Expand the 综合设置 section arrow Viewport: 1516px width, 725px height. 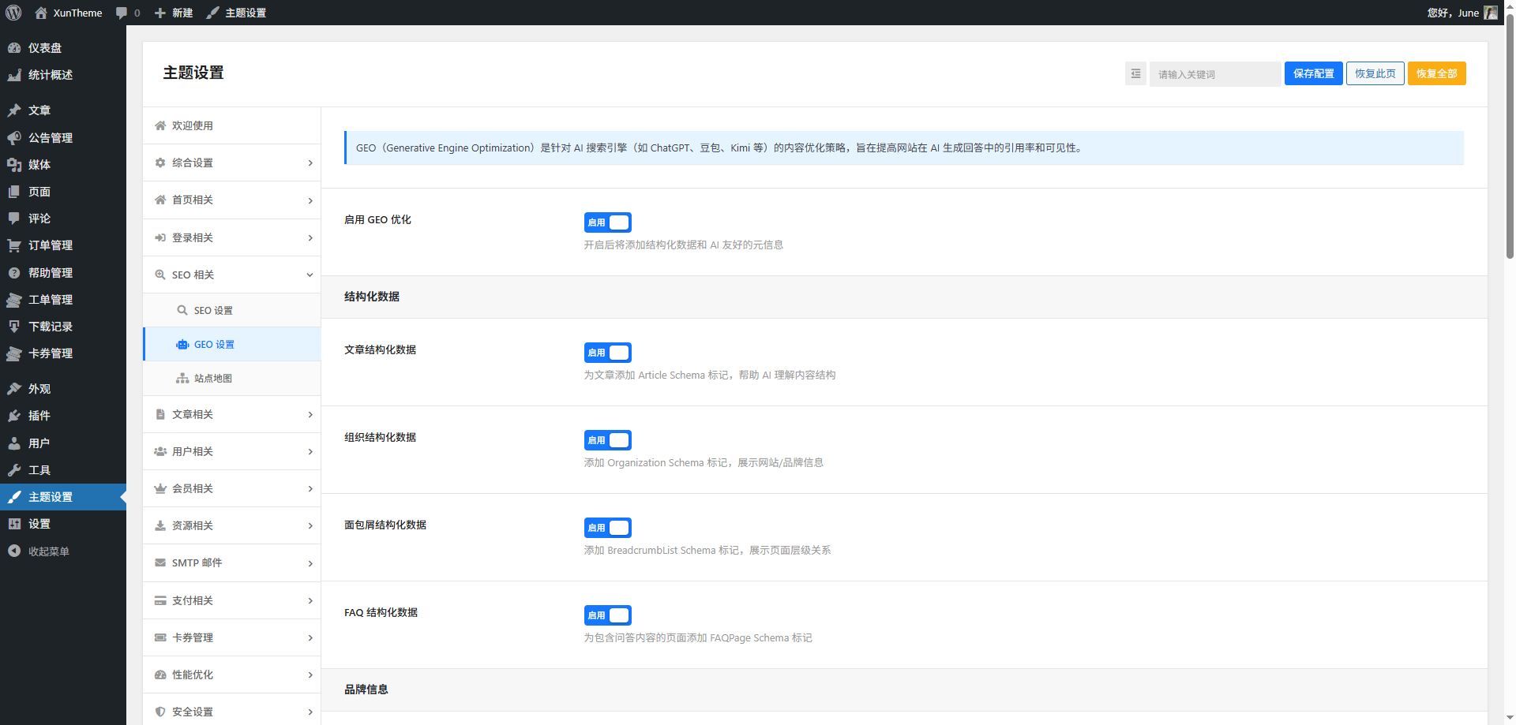310,163
